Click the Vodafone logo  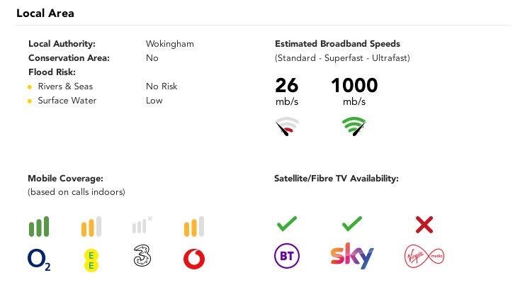(x=193, y=259)
